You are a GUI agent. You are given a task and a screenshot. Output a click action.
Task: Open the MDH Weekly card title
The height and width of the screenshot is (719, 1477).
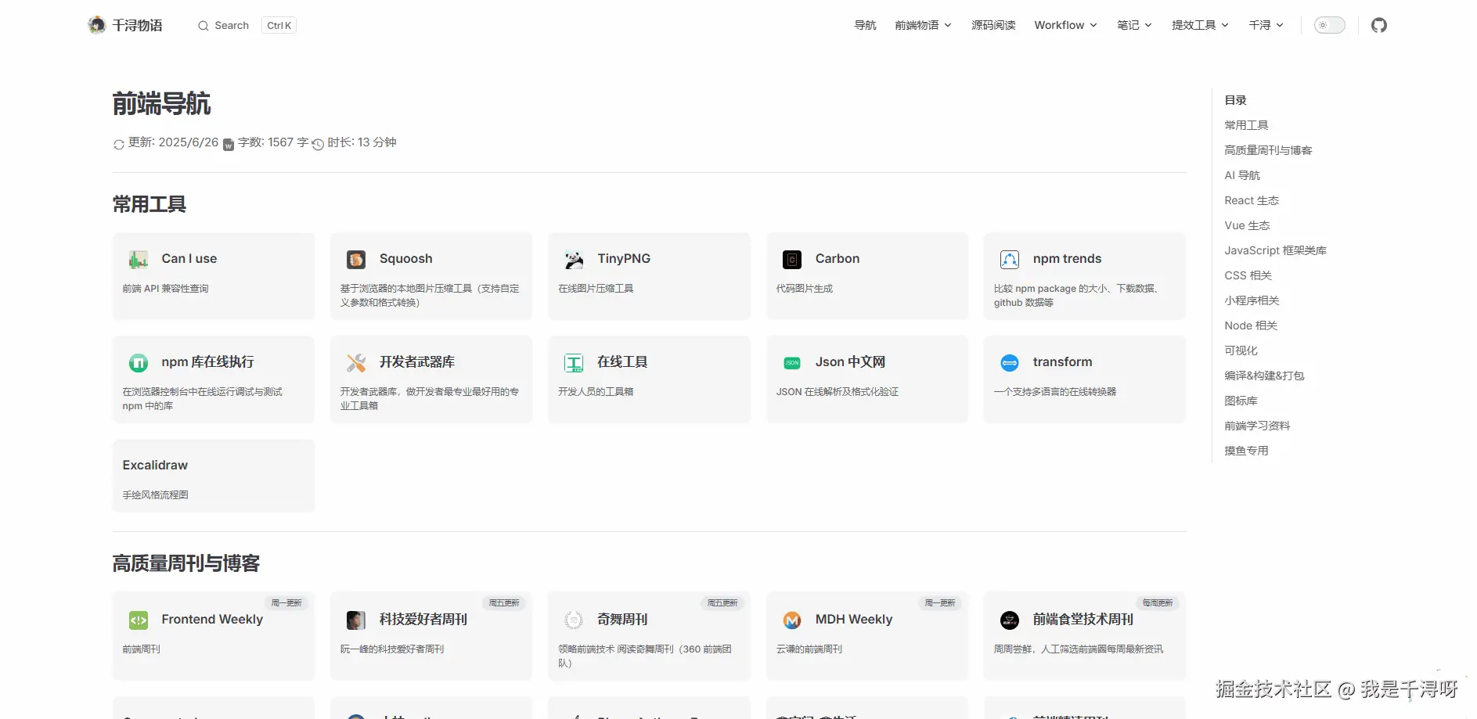854,620
